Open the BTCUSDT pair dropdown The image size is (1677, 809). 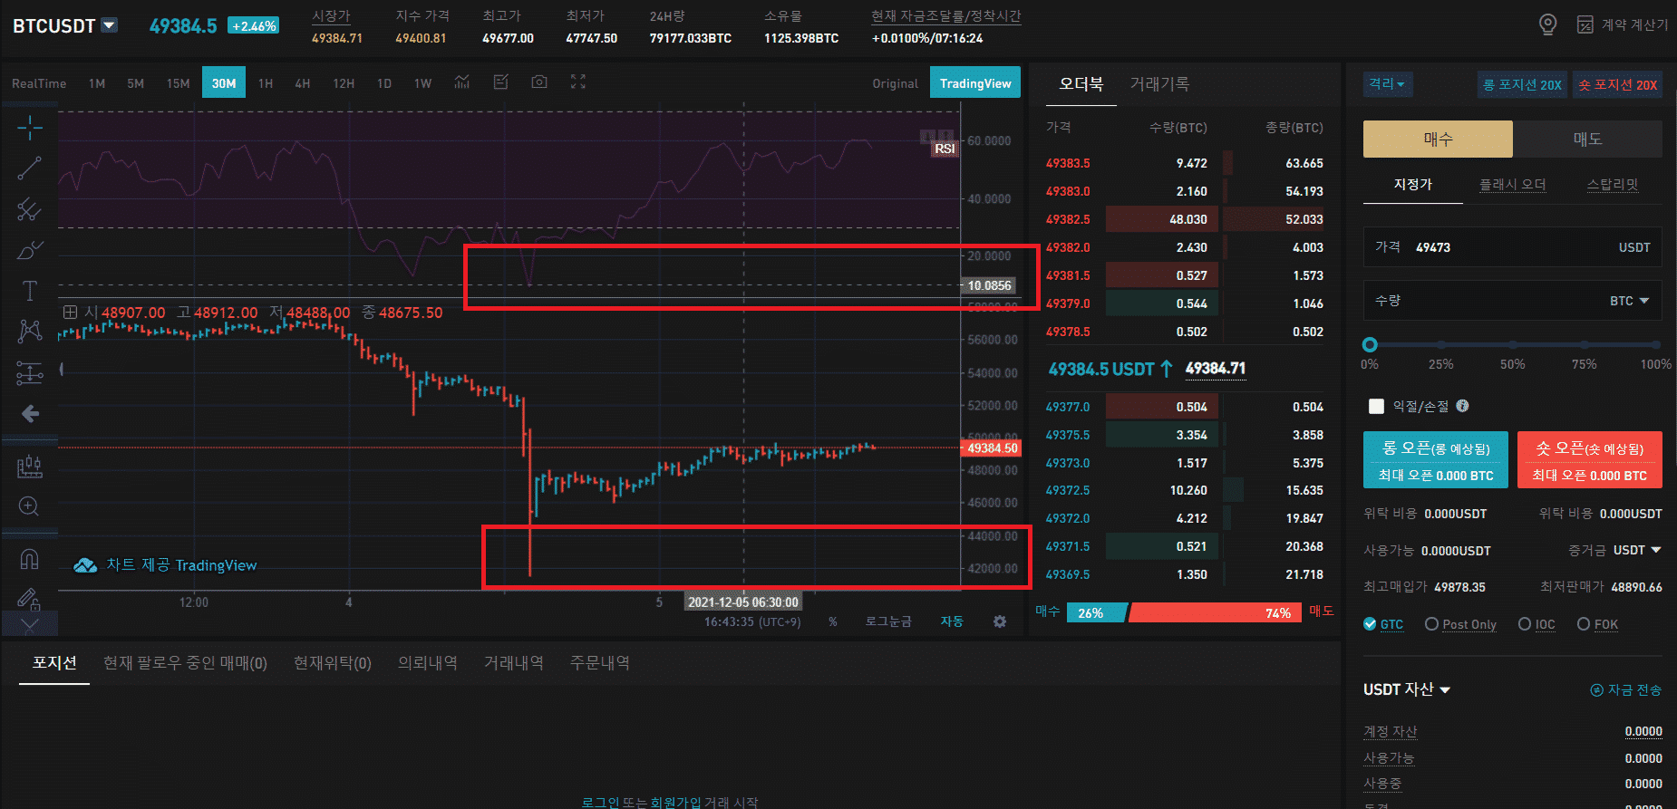tap(110, 25)
